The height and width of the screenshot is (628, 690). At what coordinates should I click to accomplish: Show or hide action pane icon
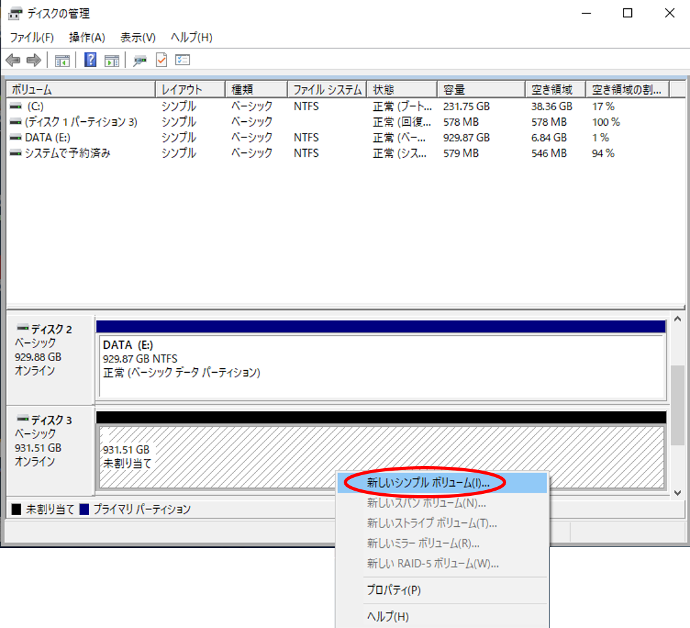(112, 61)
